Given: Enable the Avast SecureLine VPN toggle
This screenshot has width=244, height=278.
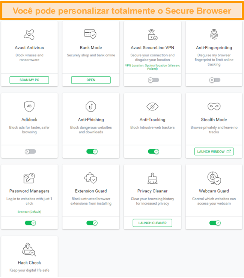Looking at the screenshot, I should pyautogui.click(x=154, y=80).
